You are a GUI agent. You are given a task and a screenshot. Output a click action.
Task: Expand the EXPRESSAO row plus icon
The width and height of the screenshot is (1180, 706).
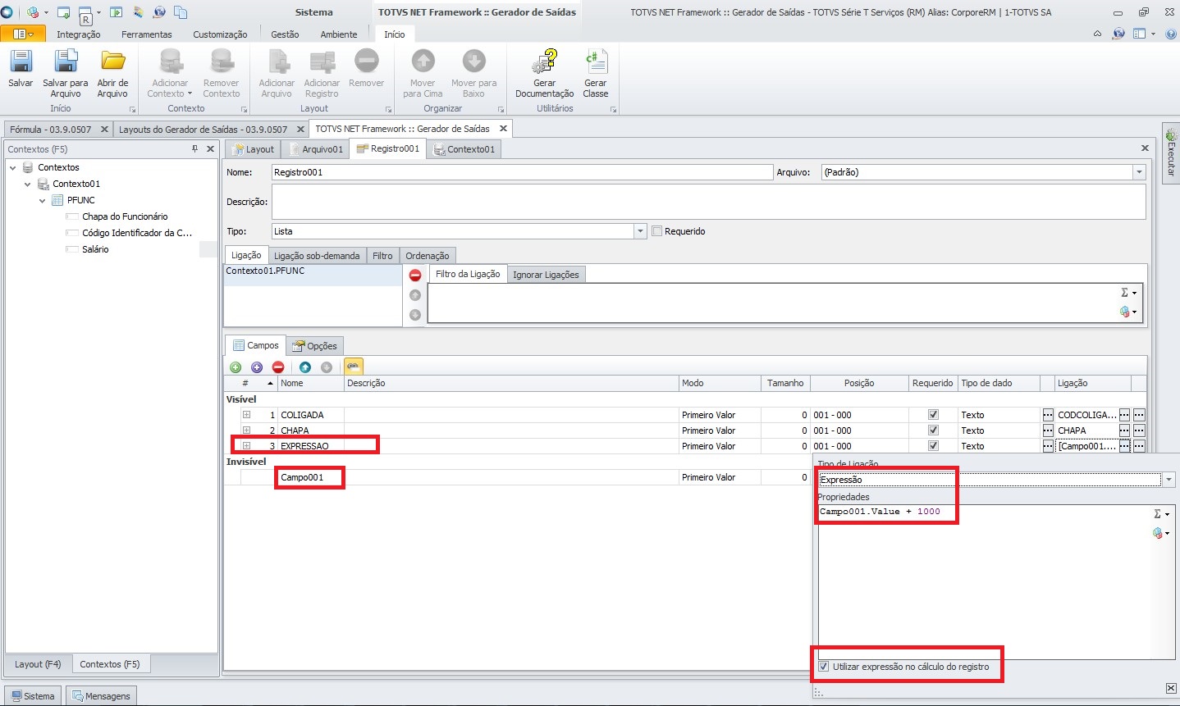point(246,446)
